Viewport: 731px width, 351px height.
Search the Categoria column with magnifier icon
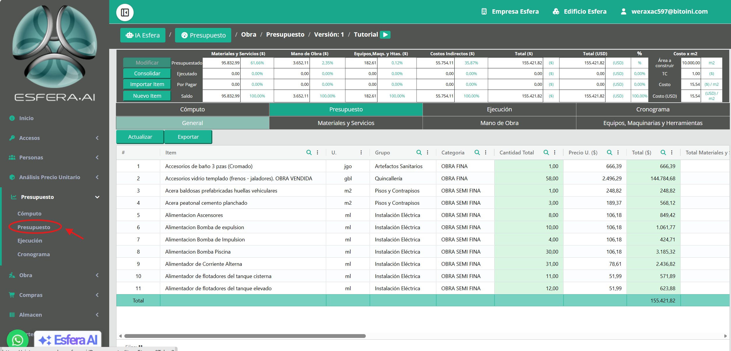click(x=477, y=152)
